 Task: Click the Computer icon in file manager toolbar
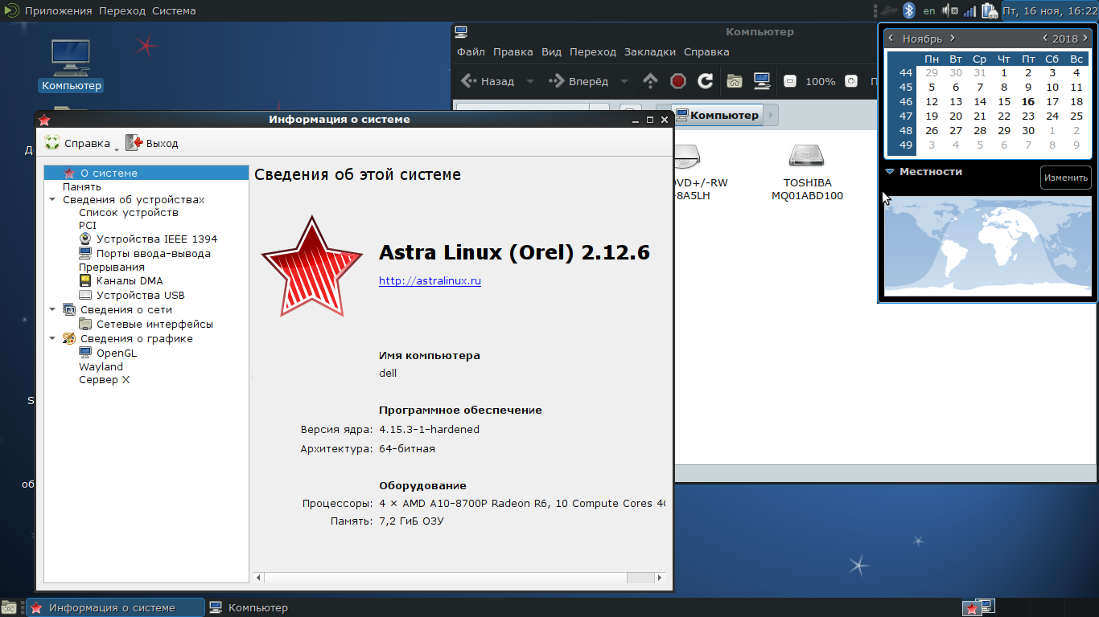(x=762, y=81)
